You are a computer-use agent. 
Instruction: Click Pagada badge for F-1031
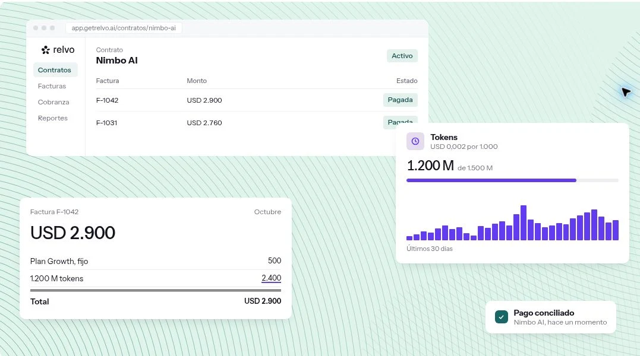click(x=400, y=122)
